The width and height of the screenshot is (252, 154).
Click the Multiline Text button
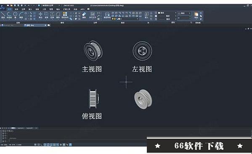point(93,15)
